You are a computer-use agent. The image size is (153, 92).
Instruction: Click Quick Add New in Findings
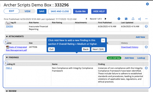pyautogui.click(x=114, y=58)
